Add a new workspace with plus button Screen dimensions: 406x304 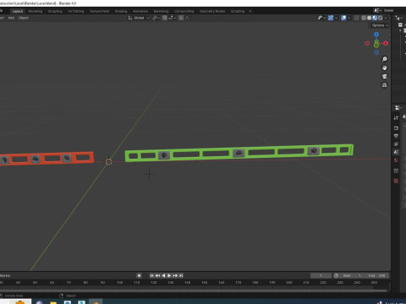[x=250, y=11]
